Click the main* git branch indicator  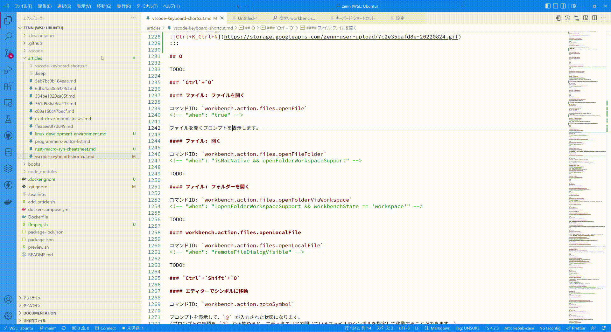click(48, 328)
